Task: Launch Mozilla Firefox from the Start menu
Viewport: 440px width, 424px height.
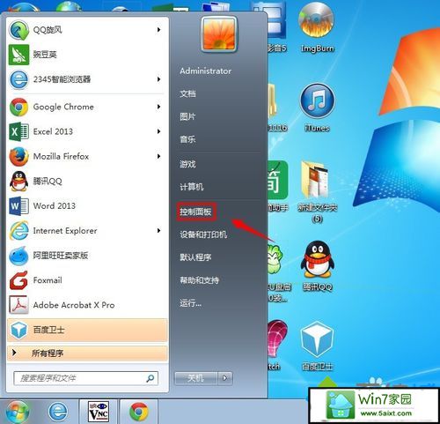Action: point(86,156)
